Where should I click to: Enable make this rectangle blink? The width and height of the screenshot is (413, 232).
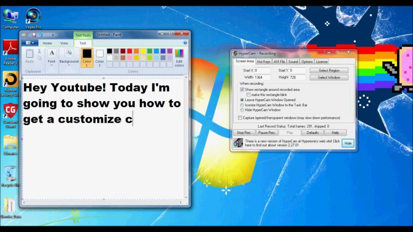point(248,95)
